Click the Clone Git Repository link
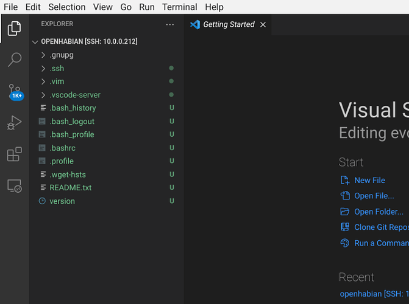Image resolution: width=409 pixels, height=304 pixels. pyautogui.click(x=382, y=227)
